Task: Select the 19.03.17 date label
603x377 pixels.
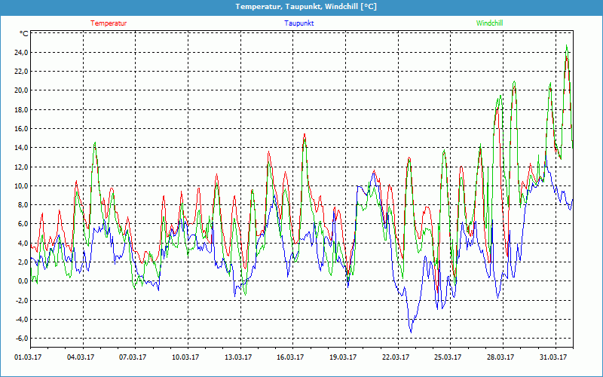Action: (343, 357)
